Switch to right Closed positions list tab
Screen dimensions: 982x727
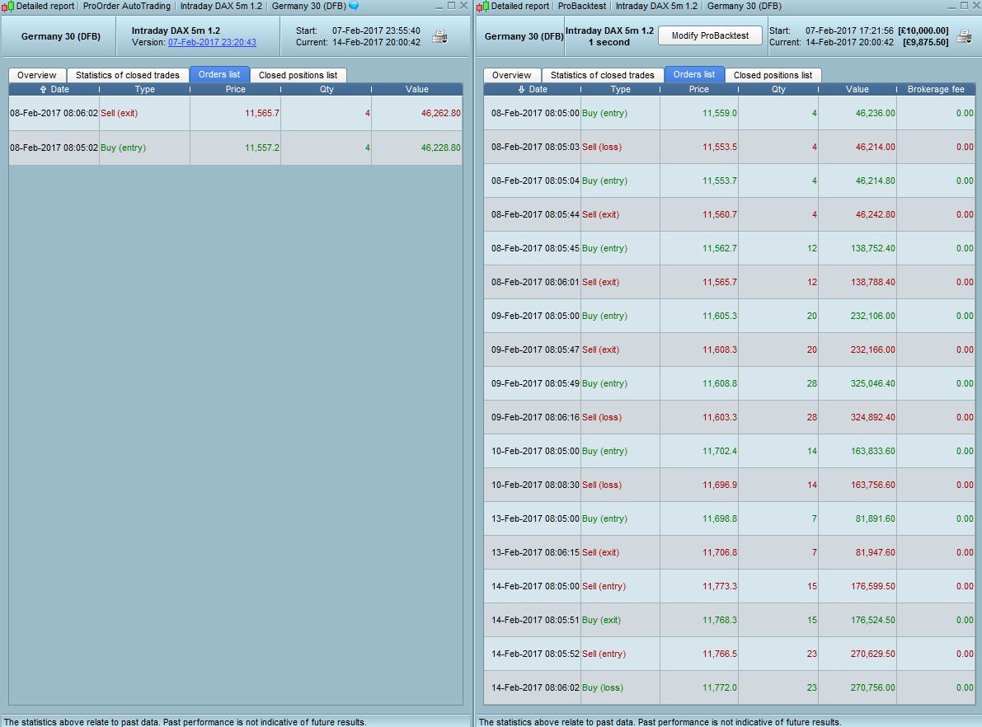coord(773,75)
